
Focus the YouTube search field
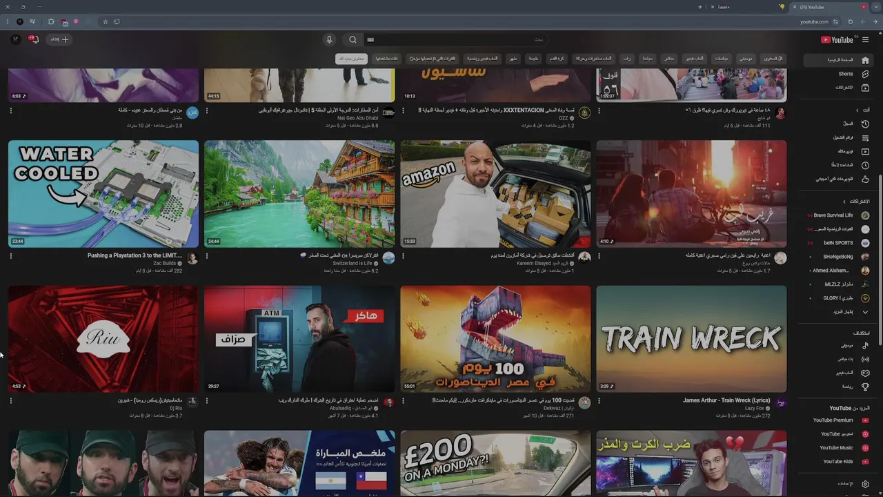point(455,39)
